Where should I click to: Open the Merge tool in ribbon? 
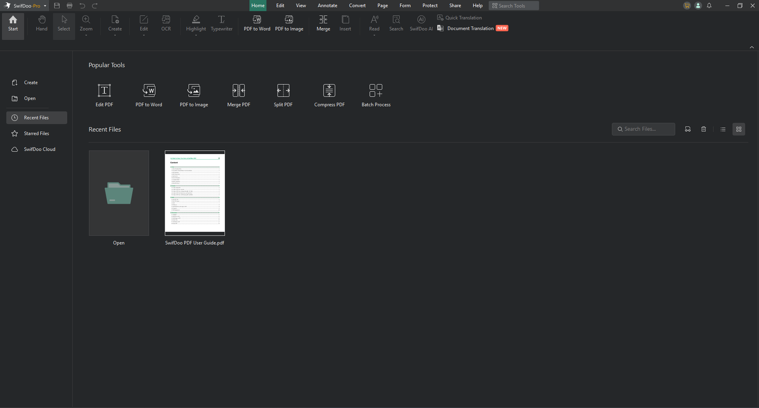323,23
